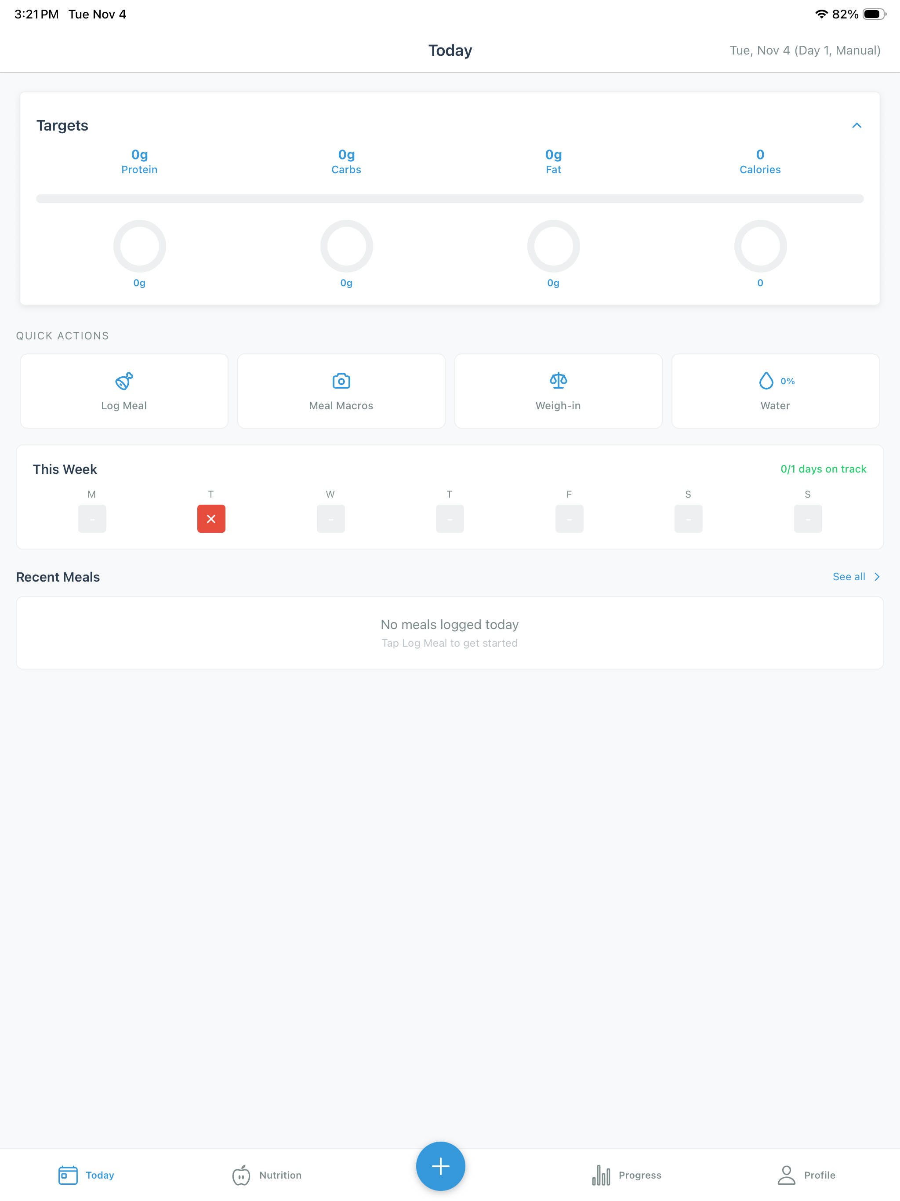The image size is (900, 1201).
Task: Tap 0/1 days on track text
Action: click(x=824, y=469)
